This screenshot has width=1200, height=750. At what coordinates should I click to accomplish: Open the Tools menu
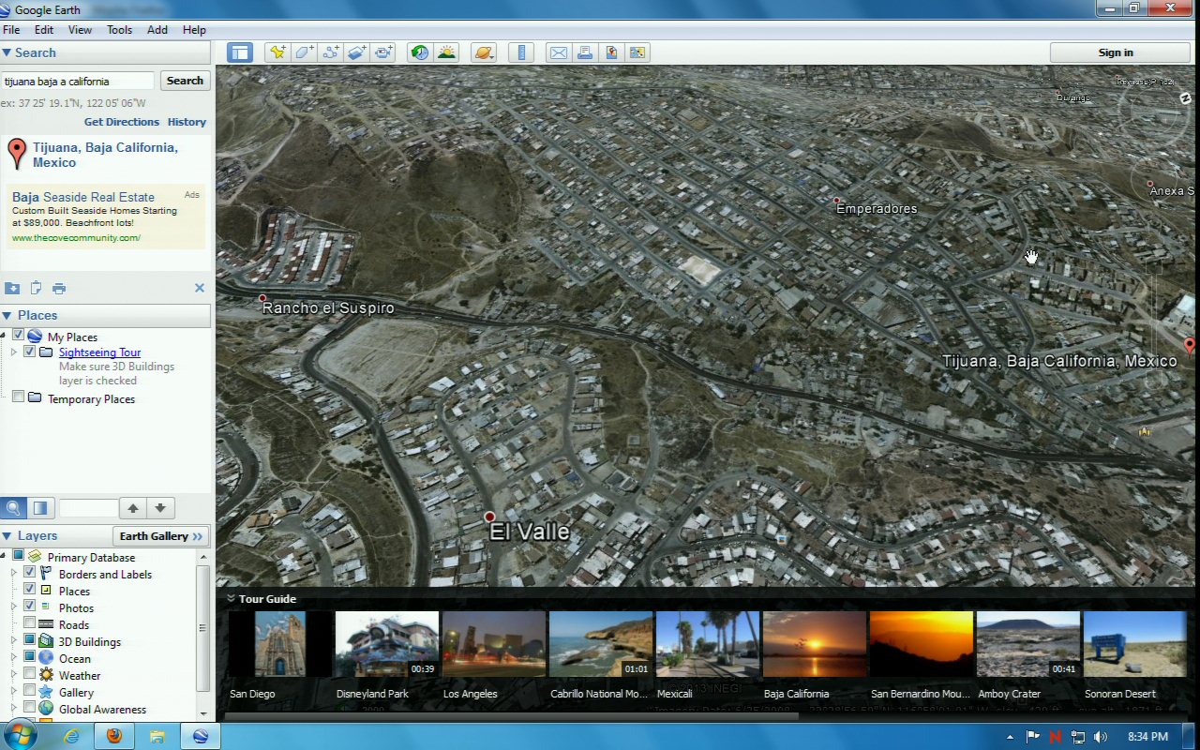pos(119,30)
